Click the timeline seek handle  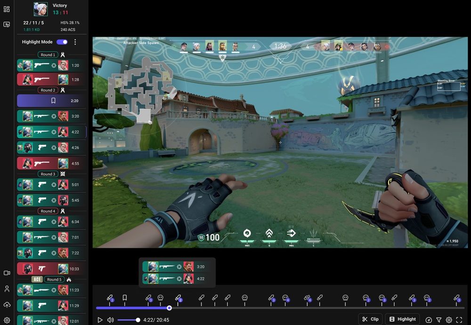170,308
